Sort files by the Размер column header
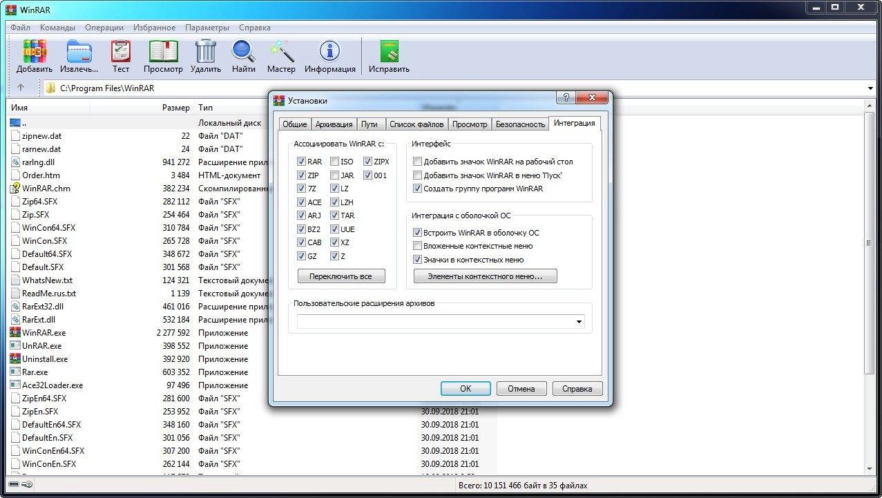882x498 pixels. pos(175,108)
